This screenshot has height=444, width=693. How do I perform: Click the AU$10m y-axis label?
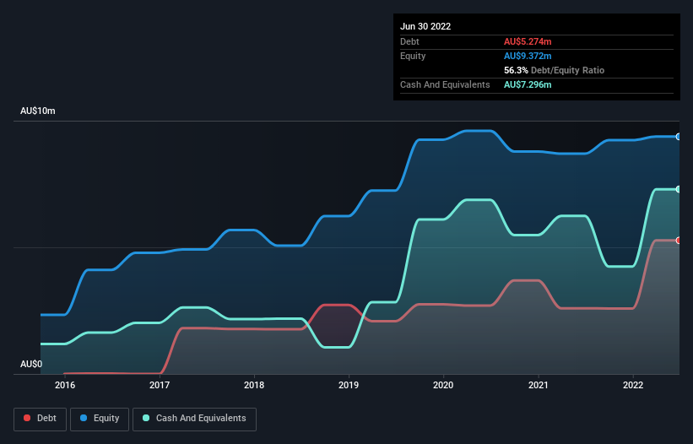click(x=38, y=111)
